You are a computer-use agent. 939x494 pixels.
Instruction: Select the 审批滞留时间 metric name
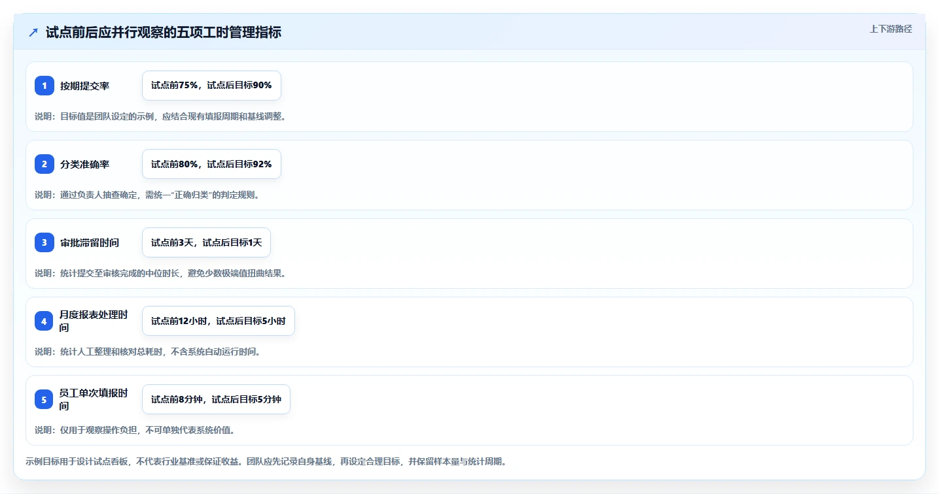(x=90, y=242)
